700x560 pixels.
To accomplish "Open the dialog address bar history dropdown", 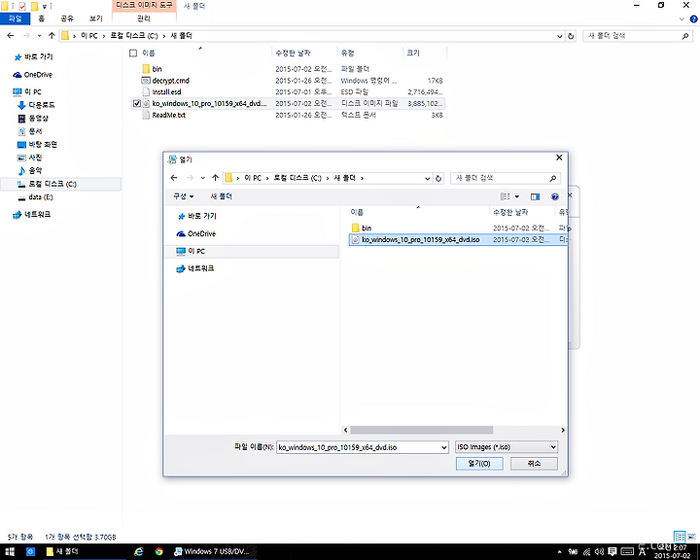I will 427,178.
